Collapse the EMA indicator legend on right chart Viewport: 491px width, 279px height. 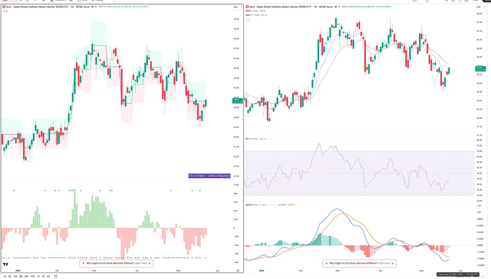tap(248, 20)
